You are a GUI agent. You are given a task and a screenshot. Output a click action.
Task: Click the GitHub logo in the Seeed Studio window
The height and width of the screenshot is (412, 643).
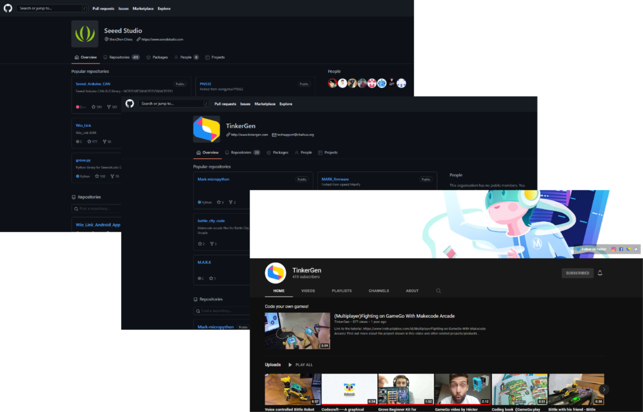pyautogui.click(x=9, y=8)
